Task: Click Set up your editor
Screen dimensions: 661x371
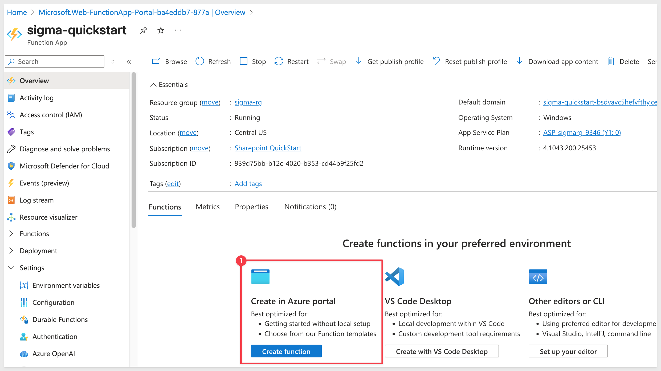Action: point(568,351)
